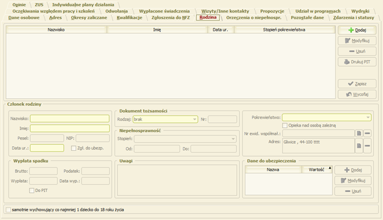Switch to the Pozostałe dane tab
Image resolution: width=383 pixels, height=220 pixels.
pos(307,18)
